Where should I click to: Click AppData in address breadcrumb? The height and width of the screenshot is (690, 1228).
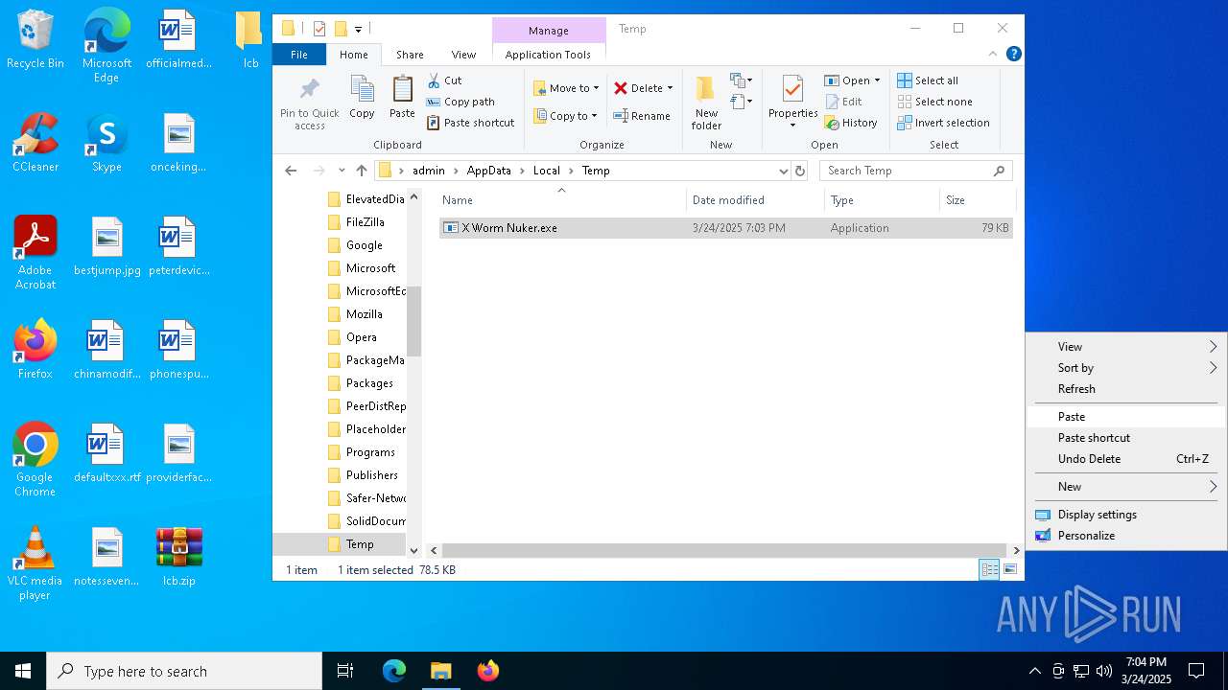pos(488,171)
